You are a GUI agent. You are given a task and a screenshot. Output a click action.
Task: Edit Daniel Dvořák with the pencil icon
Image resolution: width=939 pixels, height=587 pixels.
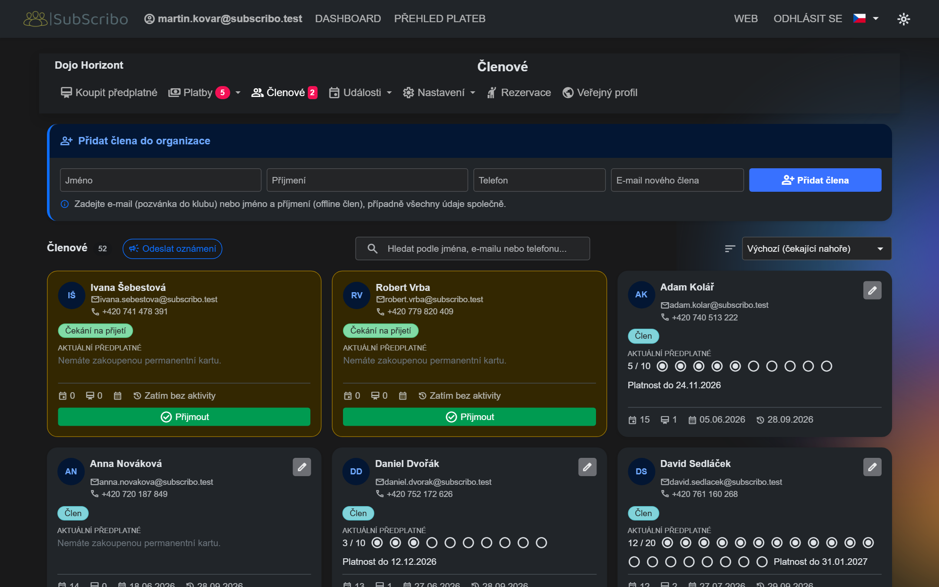[x=587, y=467]
